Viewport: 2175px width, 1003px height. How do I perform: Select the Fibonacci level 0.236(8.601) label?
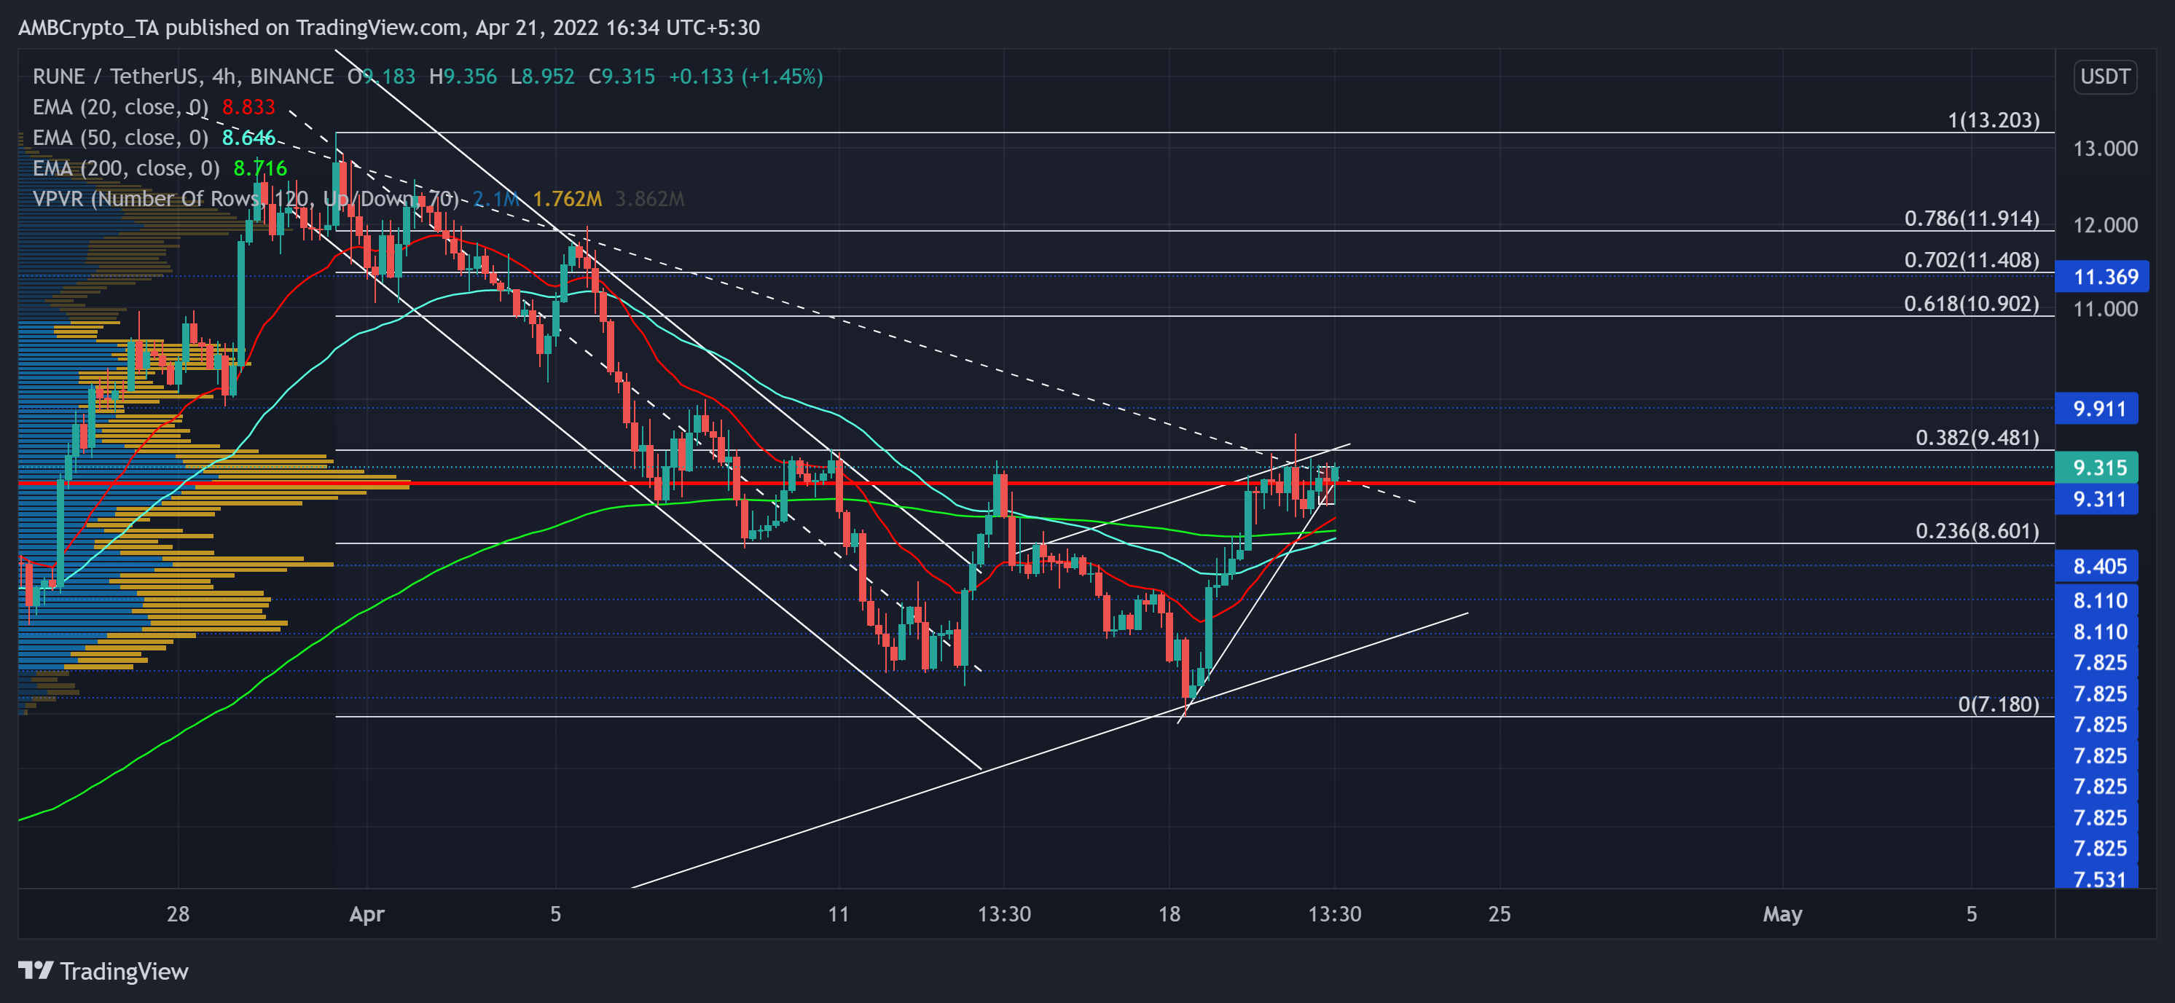(x=1977, y=531)
